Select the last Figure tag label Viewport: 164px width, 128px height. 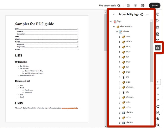[130, 97]
